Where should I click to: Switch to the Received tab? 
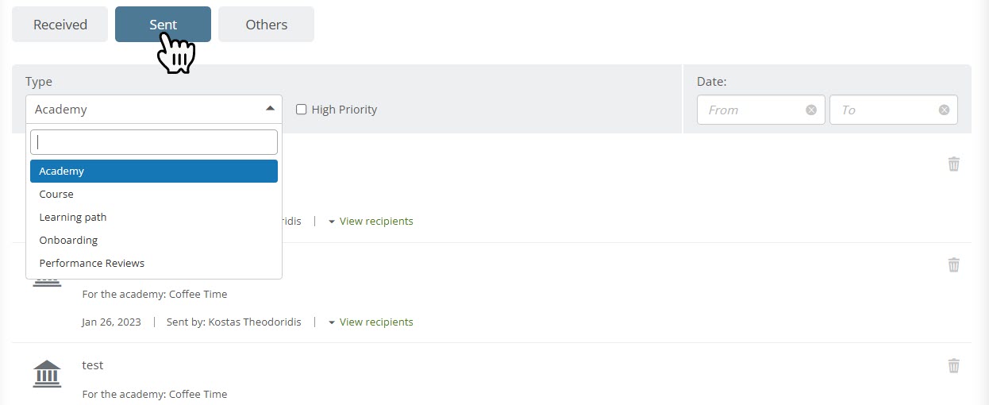[x=60, y=25]
